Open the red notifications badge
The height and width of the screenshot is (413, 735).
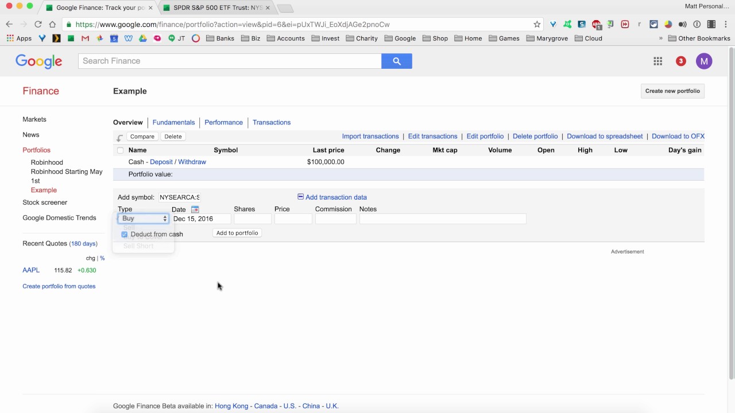pyautogui.click(x=680, y=61)
